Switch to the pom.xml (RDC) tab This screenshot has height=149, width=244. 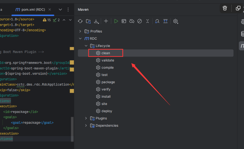(x=33, y=10)
